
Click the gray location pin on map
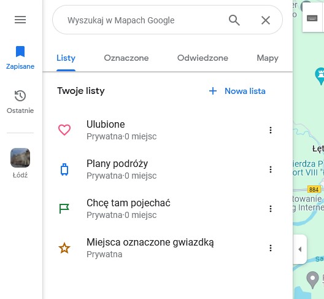pyautogui.click(x=312, y=280)
